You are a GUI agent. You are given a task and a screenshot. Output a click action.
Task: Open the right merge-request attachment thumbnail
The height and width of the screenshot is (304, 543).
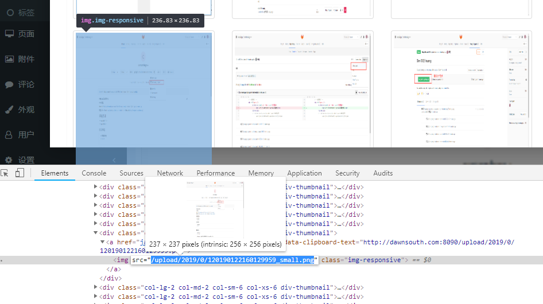[x=461, y=90]
